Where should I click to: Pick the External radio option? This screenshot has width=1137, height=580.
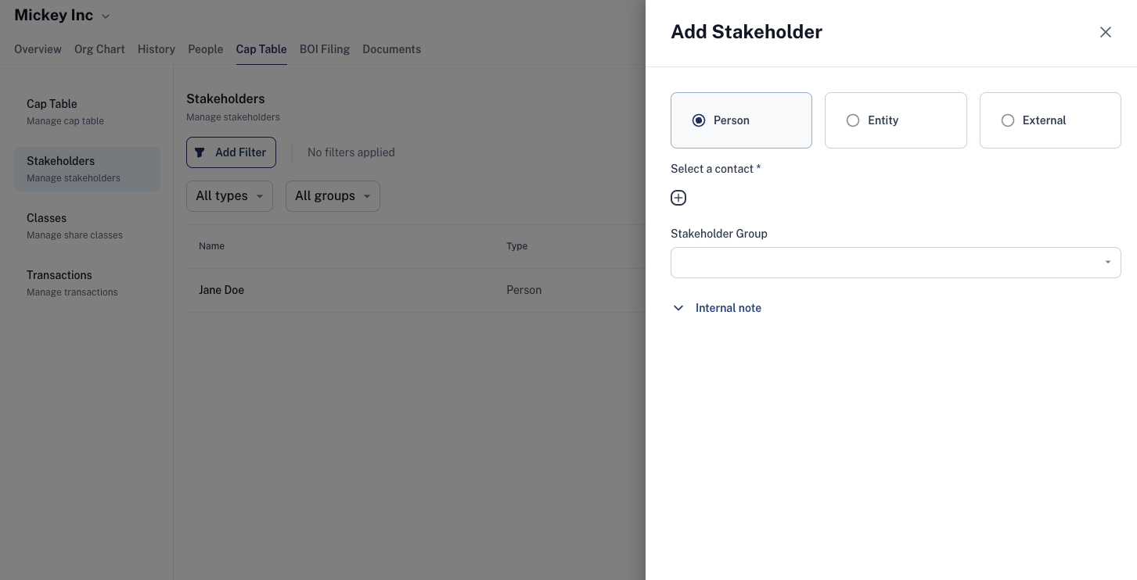(1050, 120)
